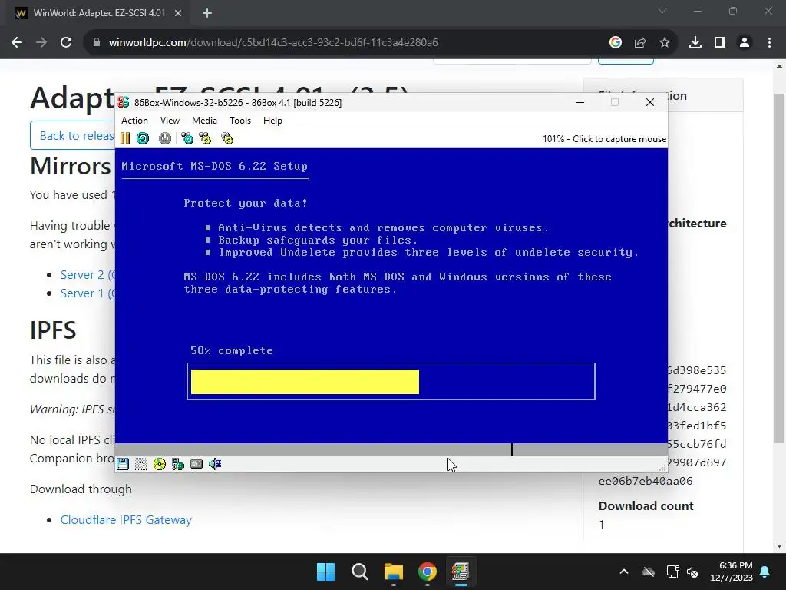Click the "IPFS" heading
The width and height of the screenshot is (786, 590).
click(53, 330)
